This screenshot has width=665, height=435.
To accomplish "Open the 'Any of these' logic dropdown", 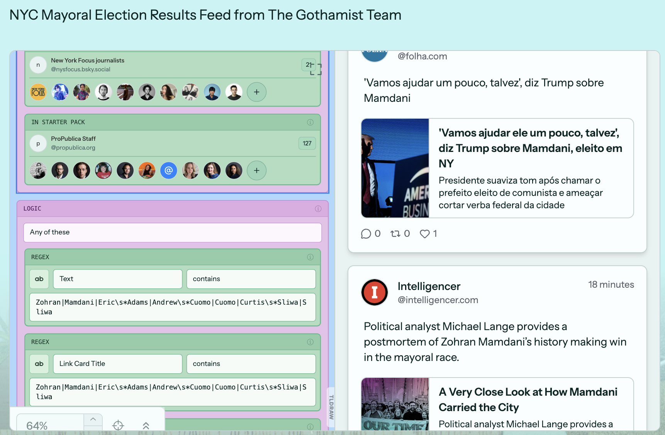I will [x=172, y=233].
